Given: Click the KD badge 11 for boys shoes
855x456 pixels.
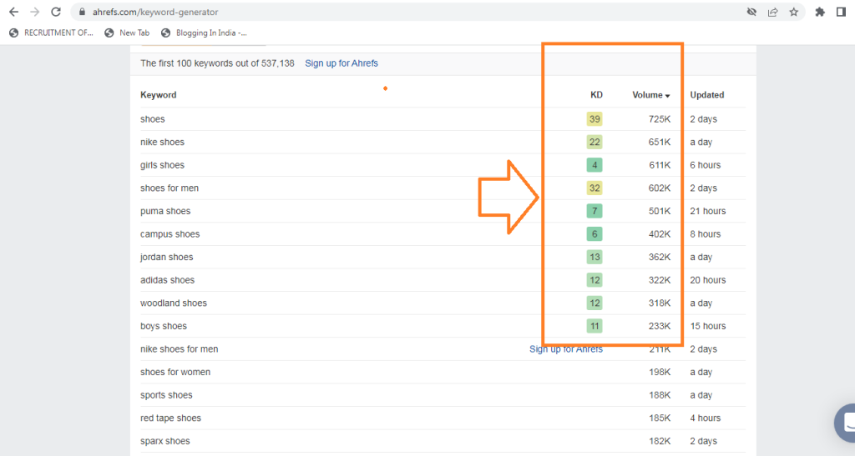Looking at the screenshot, I should pos(594,326).
